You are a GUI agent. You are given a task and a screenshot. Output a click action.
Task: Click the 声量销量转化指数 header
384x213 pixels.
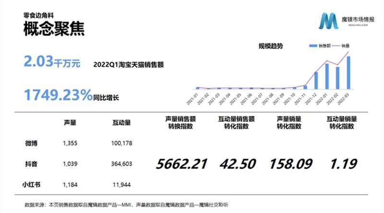click(x=289, y=122)
